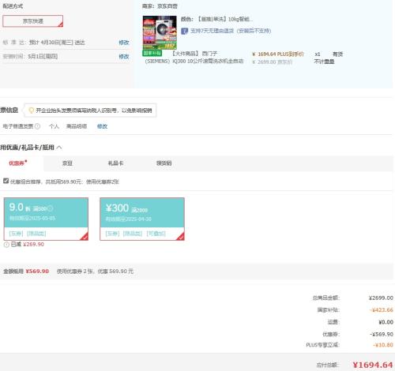Viewport: 395px width, 371px height.
Task: Click the blue 7-day return policy icon
Action: click(184, 31)
